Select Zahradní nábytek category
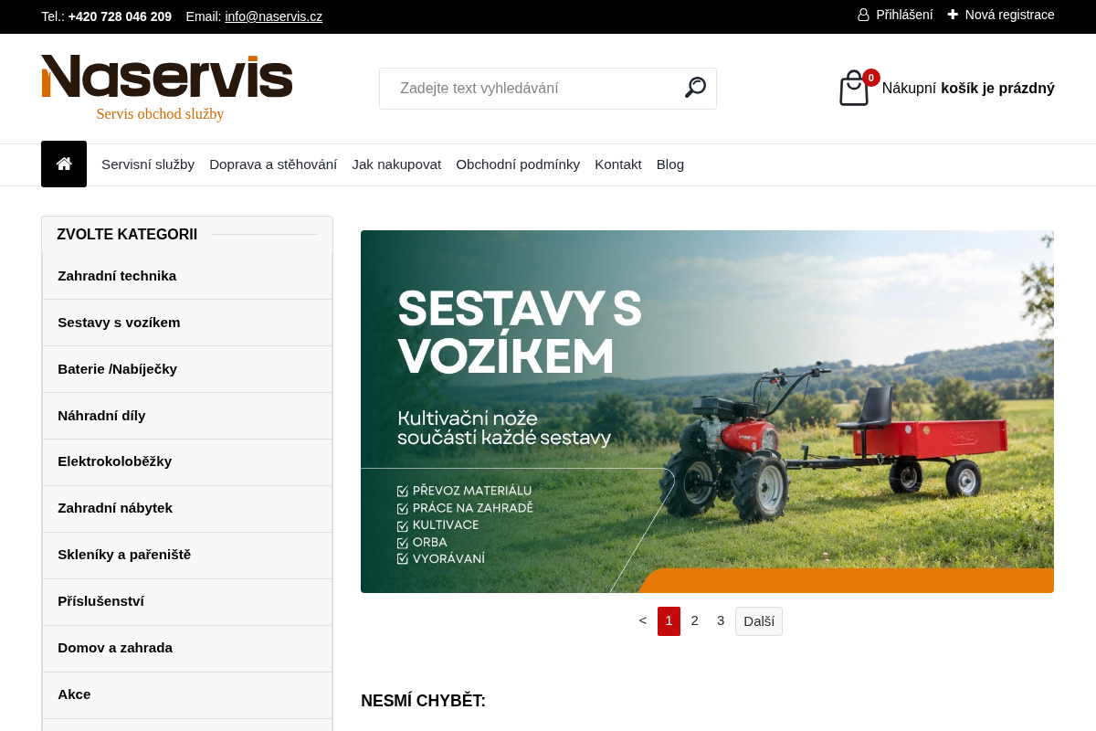Viewport: 1096px width, 731px height. tap(187, 509)
